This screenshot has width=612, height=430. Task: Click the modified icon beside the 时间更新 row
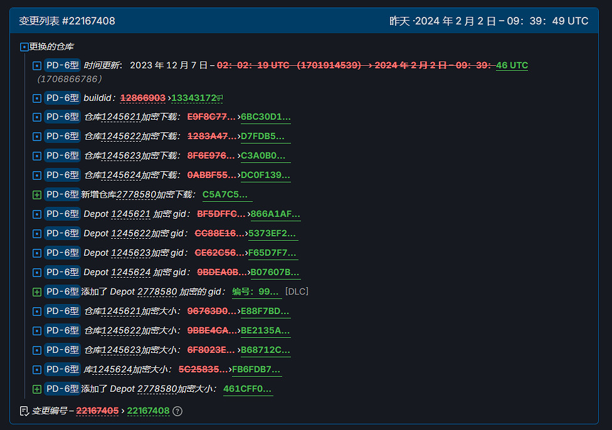click(37, 65)
